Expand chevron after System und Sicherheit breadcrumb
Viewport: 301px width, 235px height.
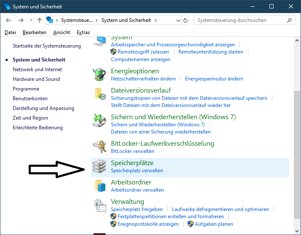coord(156,20)
